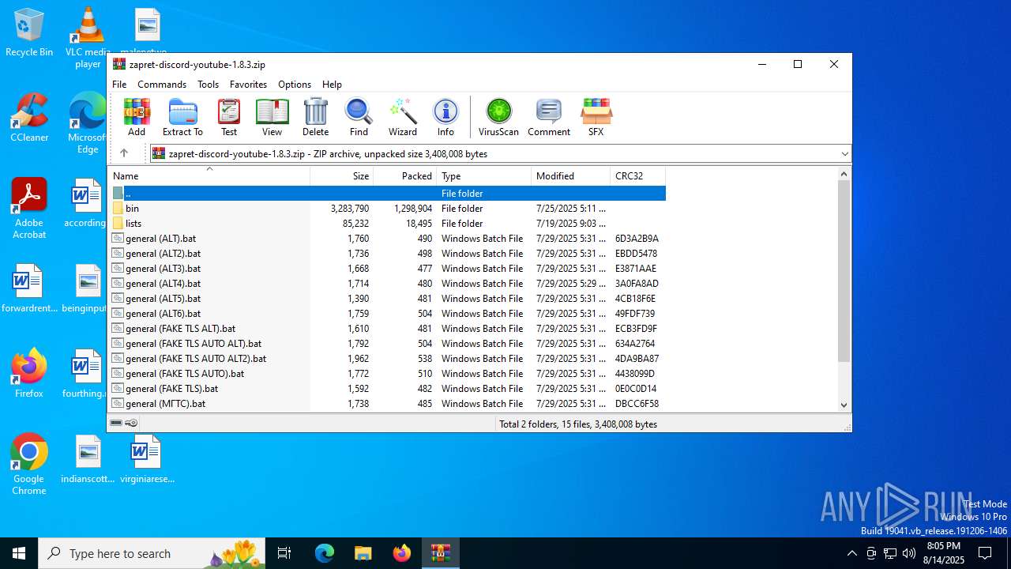Run the Test archive tool
This screenshot has width=1011, height=569.
click(x=229, y=118)
